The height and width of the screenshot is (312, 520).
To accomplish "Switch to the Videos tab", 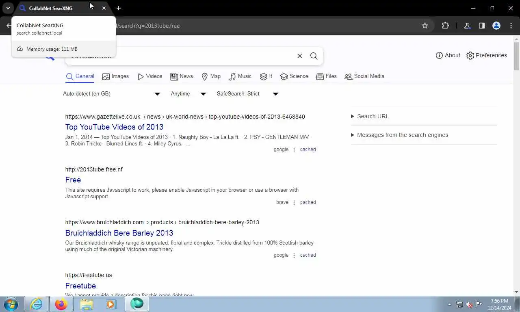I will [x=150, y=76].
